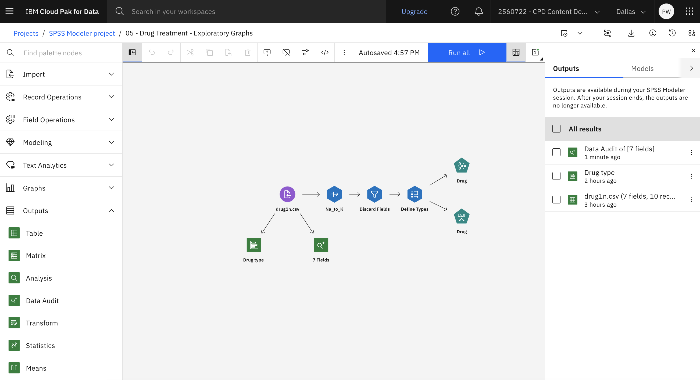Expand the Text Analytics category
This screenshot has height=380, width=700.
tap(61, 165)
